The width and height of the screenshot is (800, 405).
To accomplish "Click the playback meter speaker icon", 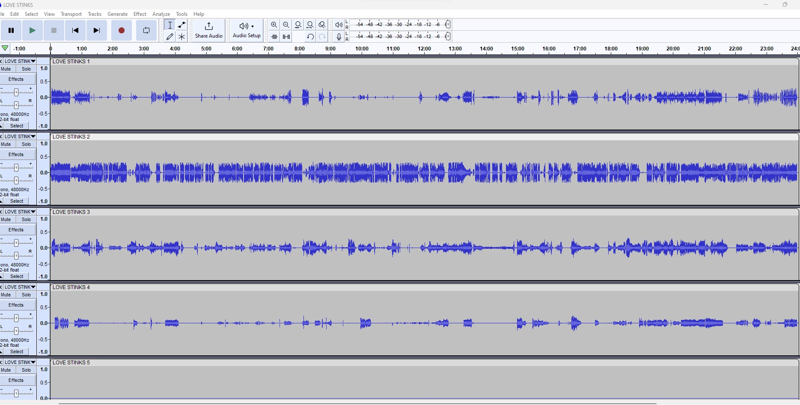I will (x=339, y=25).
